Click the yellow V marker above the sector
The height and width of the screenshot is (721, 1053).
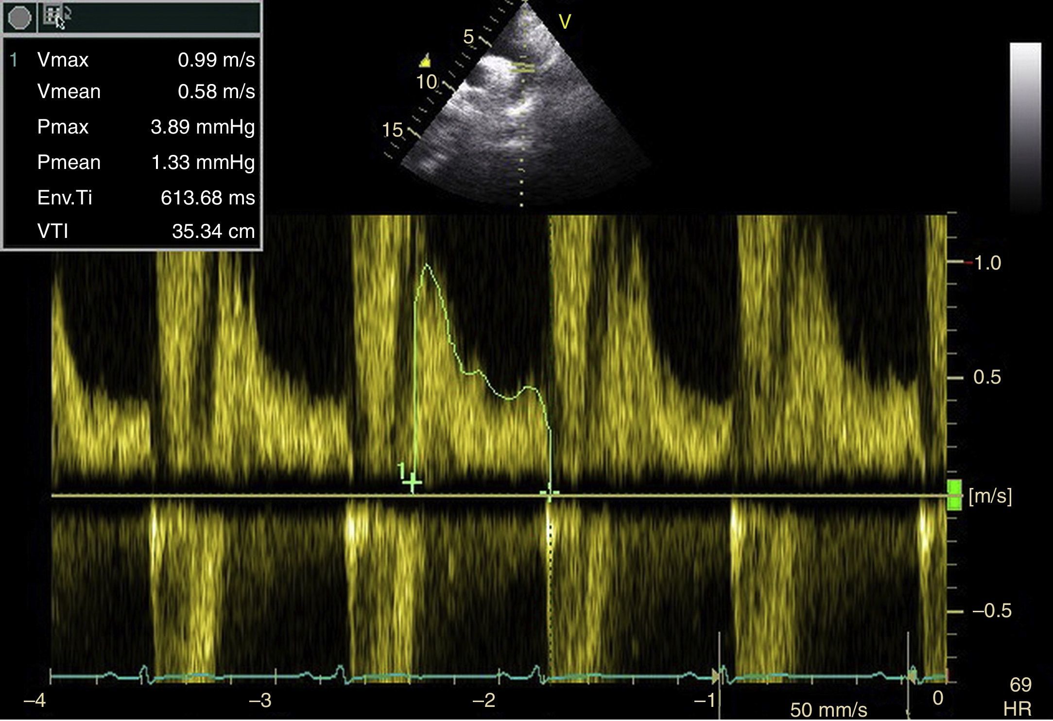tap(564, 22)
